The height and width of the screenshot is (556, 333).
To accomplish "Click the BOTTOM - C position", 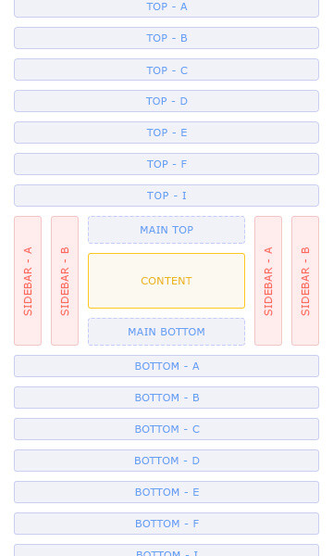I will [166, 429].
